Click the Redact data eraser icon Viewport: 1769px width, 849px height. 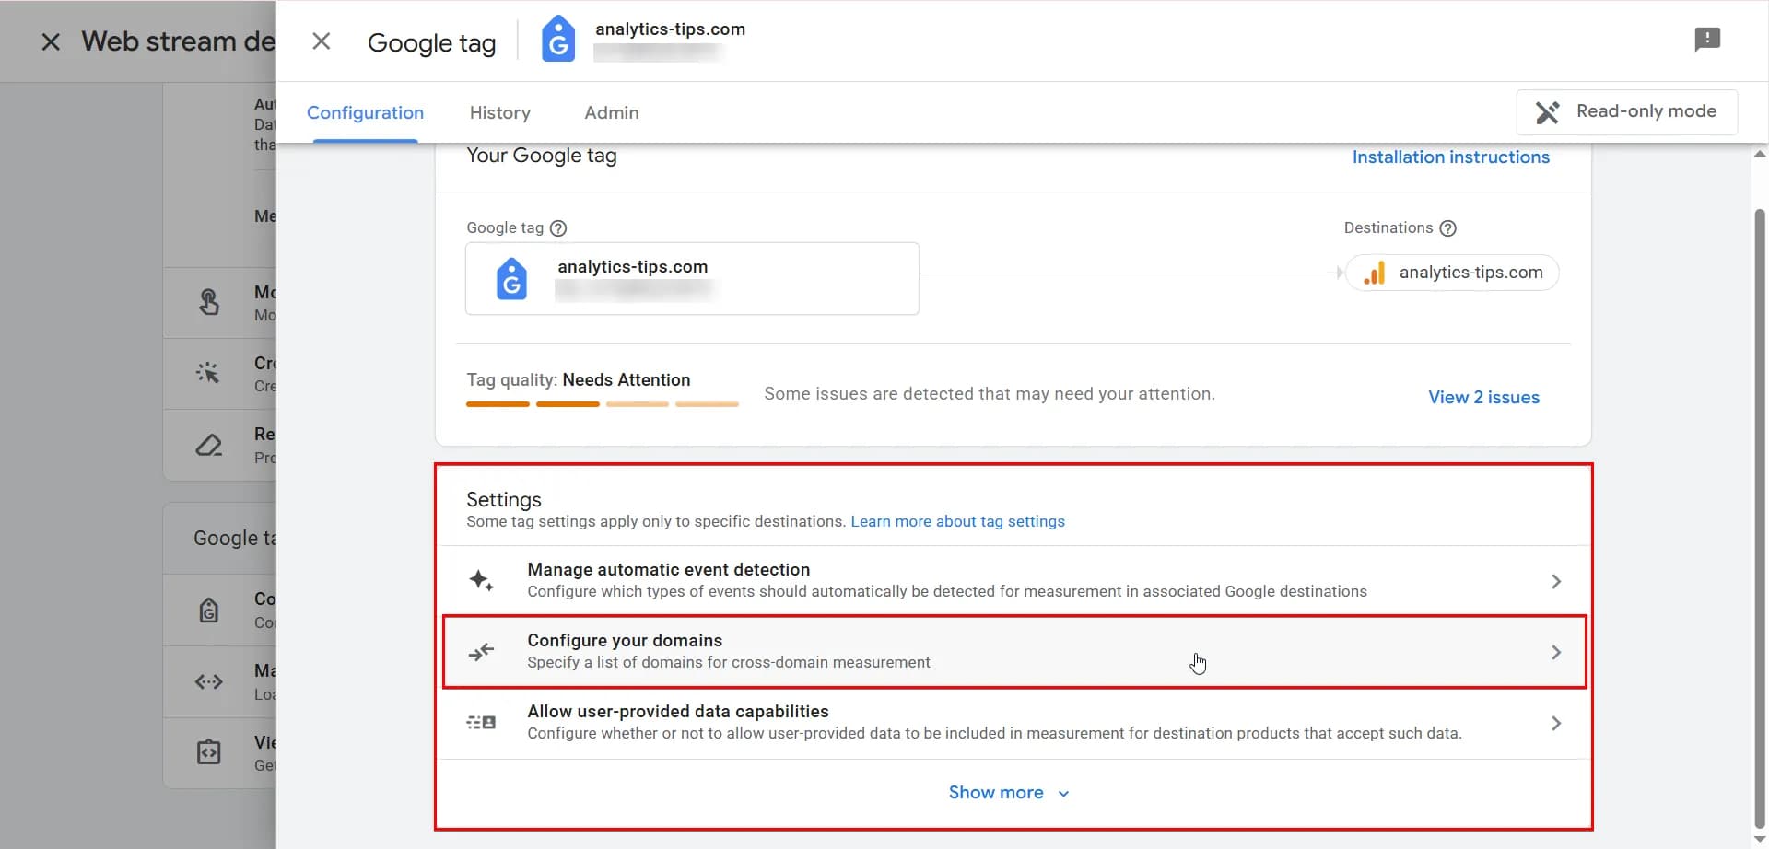[209, 445]
